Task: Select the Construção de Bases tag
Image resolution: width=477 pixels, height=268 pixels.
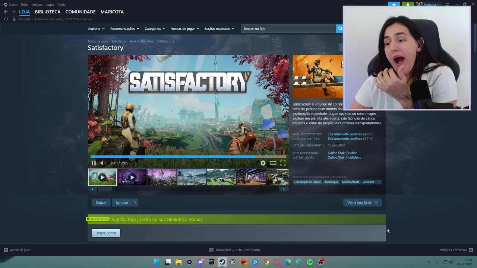Action: click(x=307, y=182)
